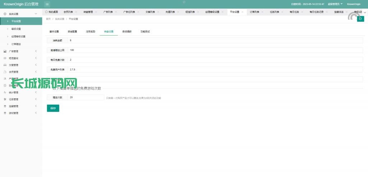Collapse the 系统设置 sidebar menu
Viewport: 368px width, 177px height.
click(36, 14)
